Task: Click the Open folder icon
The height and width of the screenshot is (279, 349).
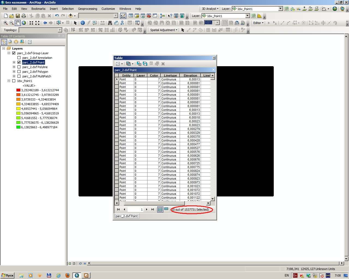Action: [11, 16]
